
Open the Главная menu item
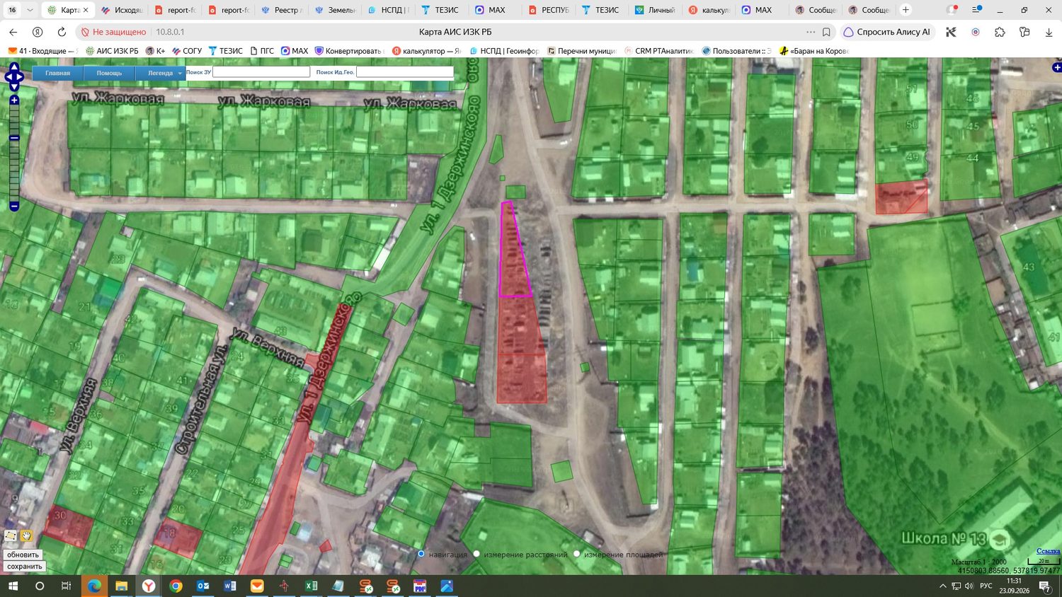(58, 73)
